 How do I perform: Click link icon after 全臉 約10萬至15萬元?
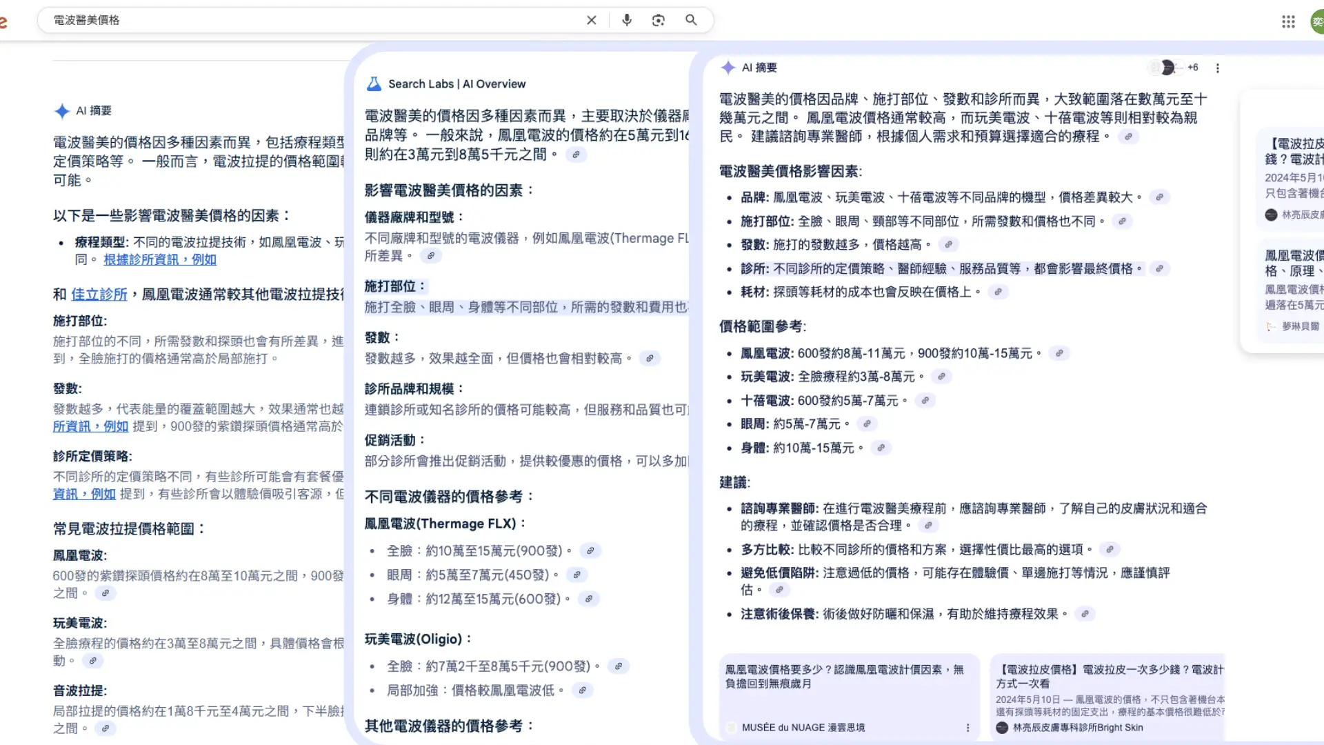(x=590, y=551)
